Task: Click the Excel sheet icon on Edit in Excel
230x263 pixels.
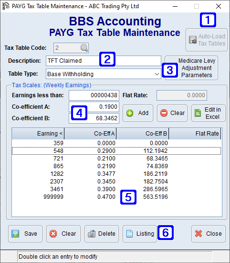Action: [198, 113]
